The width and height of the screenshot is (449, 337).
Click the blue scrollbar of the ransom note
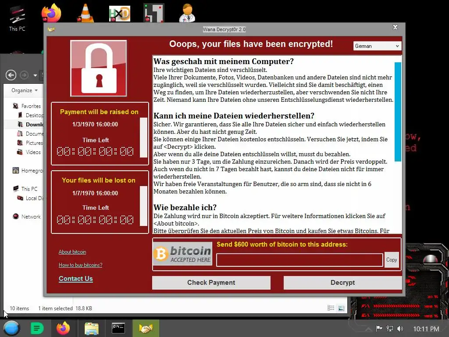[x=398, y=112]
